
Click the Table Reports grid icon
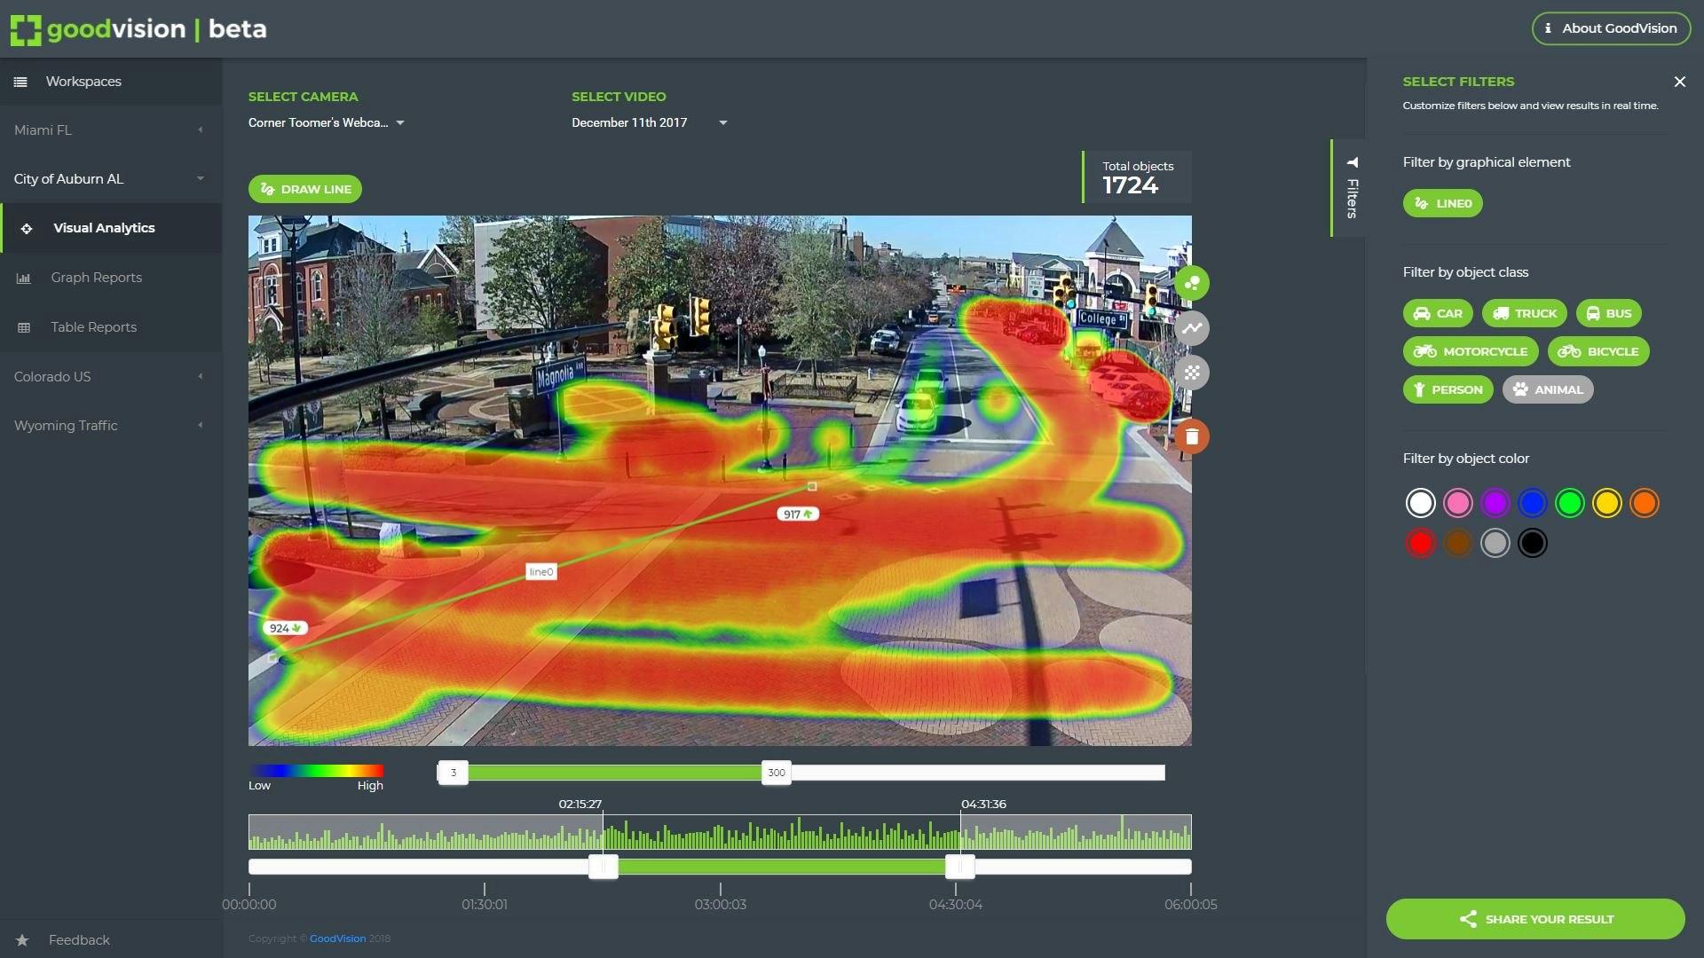click(x=21, y=326)
